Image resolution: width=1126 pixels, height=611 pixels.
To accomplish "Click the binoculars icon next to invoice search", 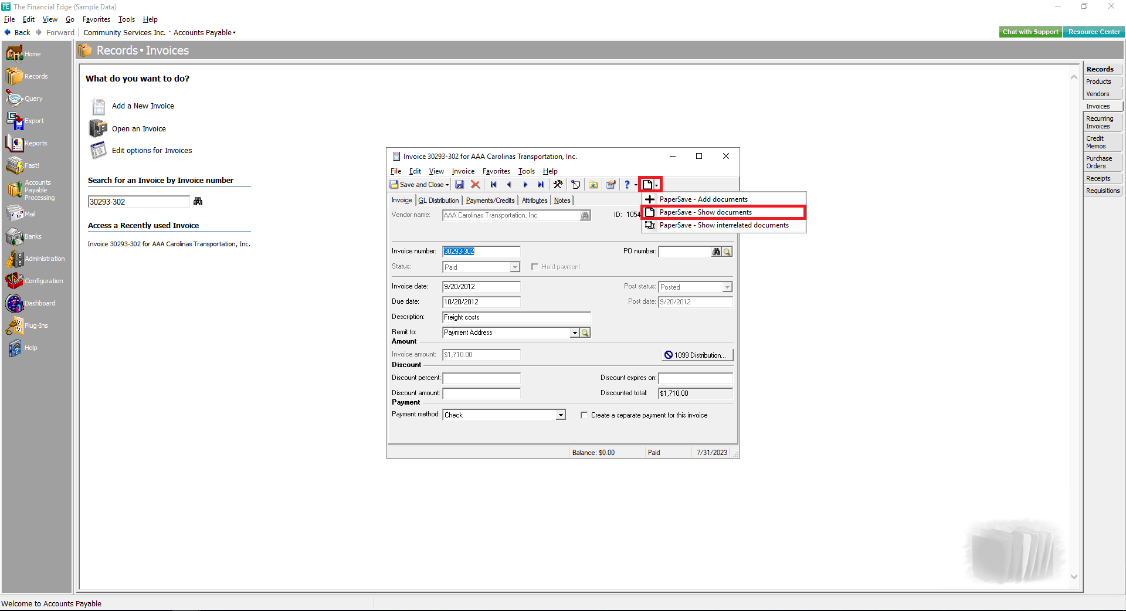I will [198, 202].
